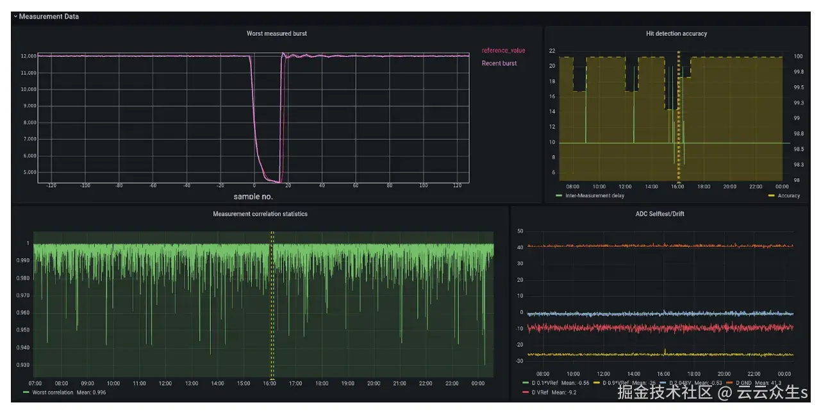Collapse the Measurement Data row chevron

coord(15,17)
